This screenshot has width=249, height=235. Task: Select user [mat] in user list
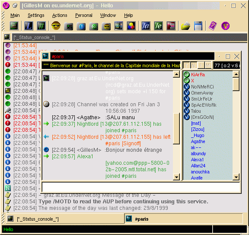196,123
